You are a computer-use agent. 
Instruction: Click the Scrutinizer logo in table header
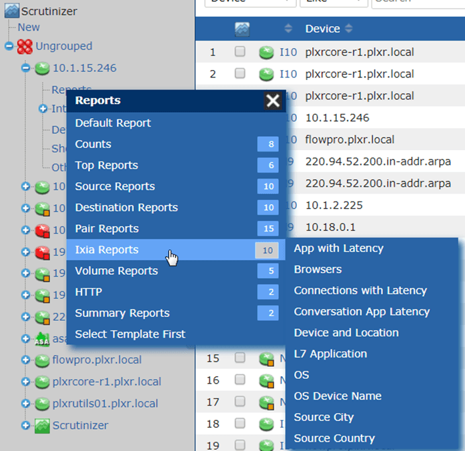coord(242,29)
